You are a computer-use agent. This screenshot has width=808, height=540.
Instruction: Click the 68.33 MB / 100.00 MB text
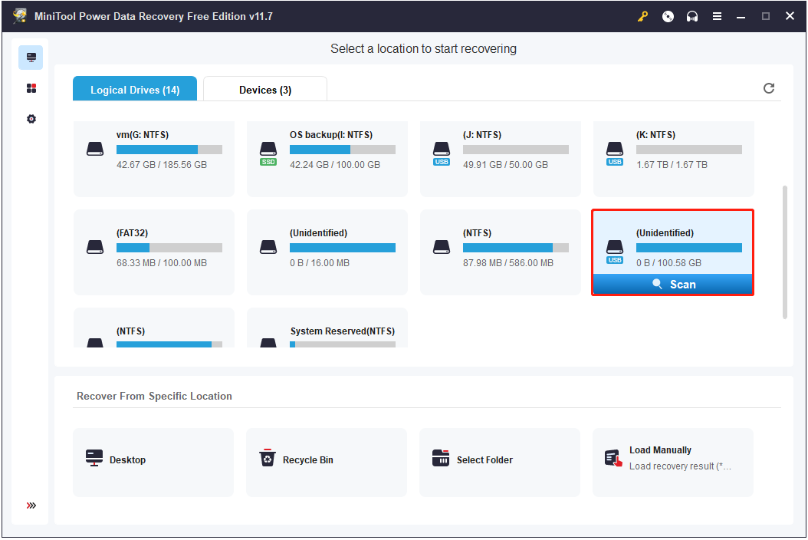(x=162, y=262)
